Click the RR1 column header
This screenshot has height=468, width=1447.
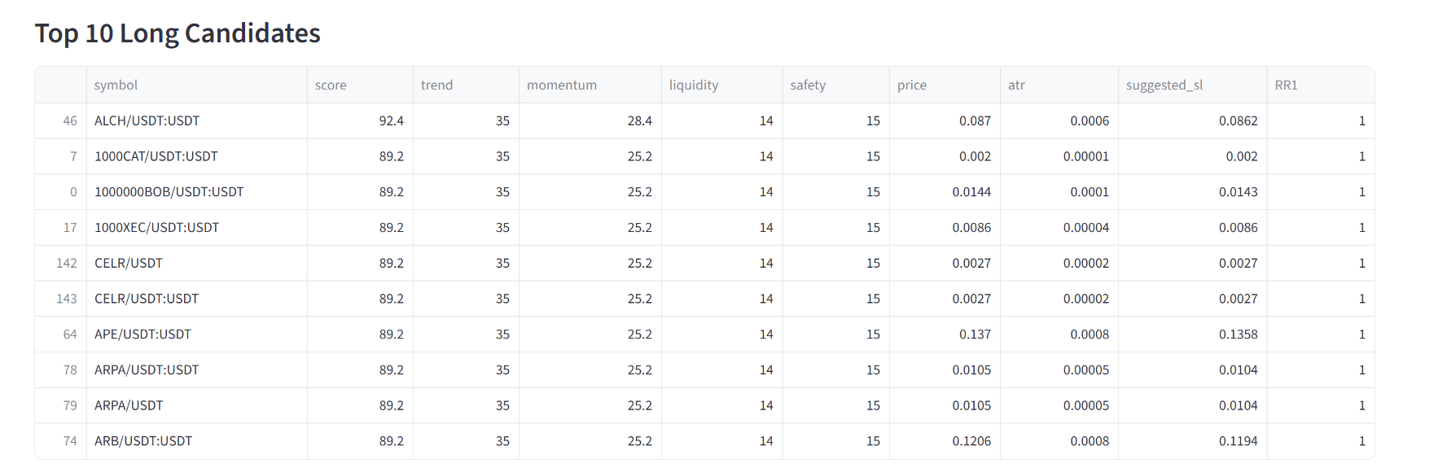click(1286, 85)
